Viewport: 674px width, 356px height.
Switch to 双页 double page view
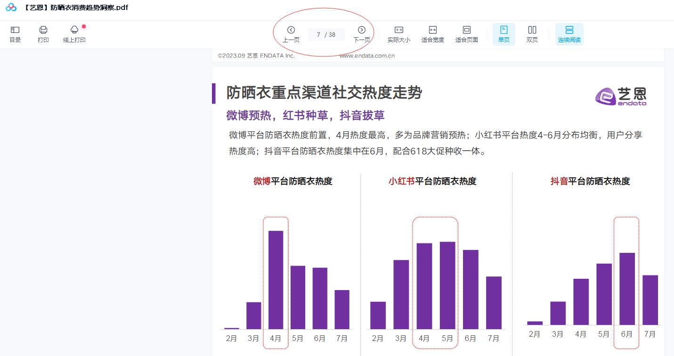532,34
